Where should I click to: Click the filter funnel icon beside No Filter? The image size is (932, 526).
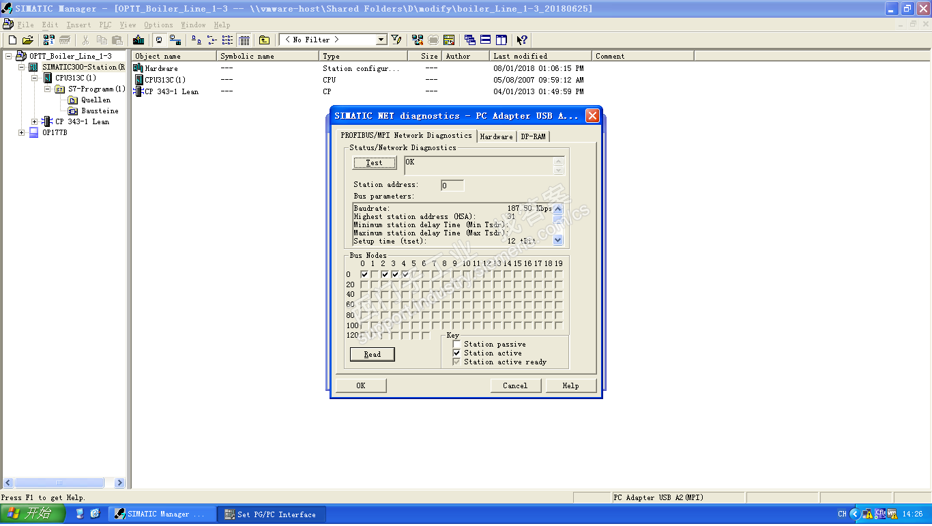click(x=396, y=40)
